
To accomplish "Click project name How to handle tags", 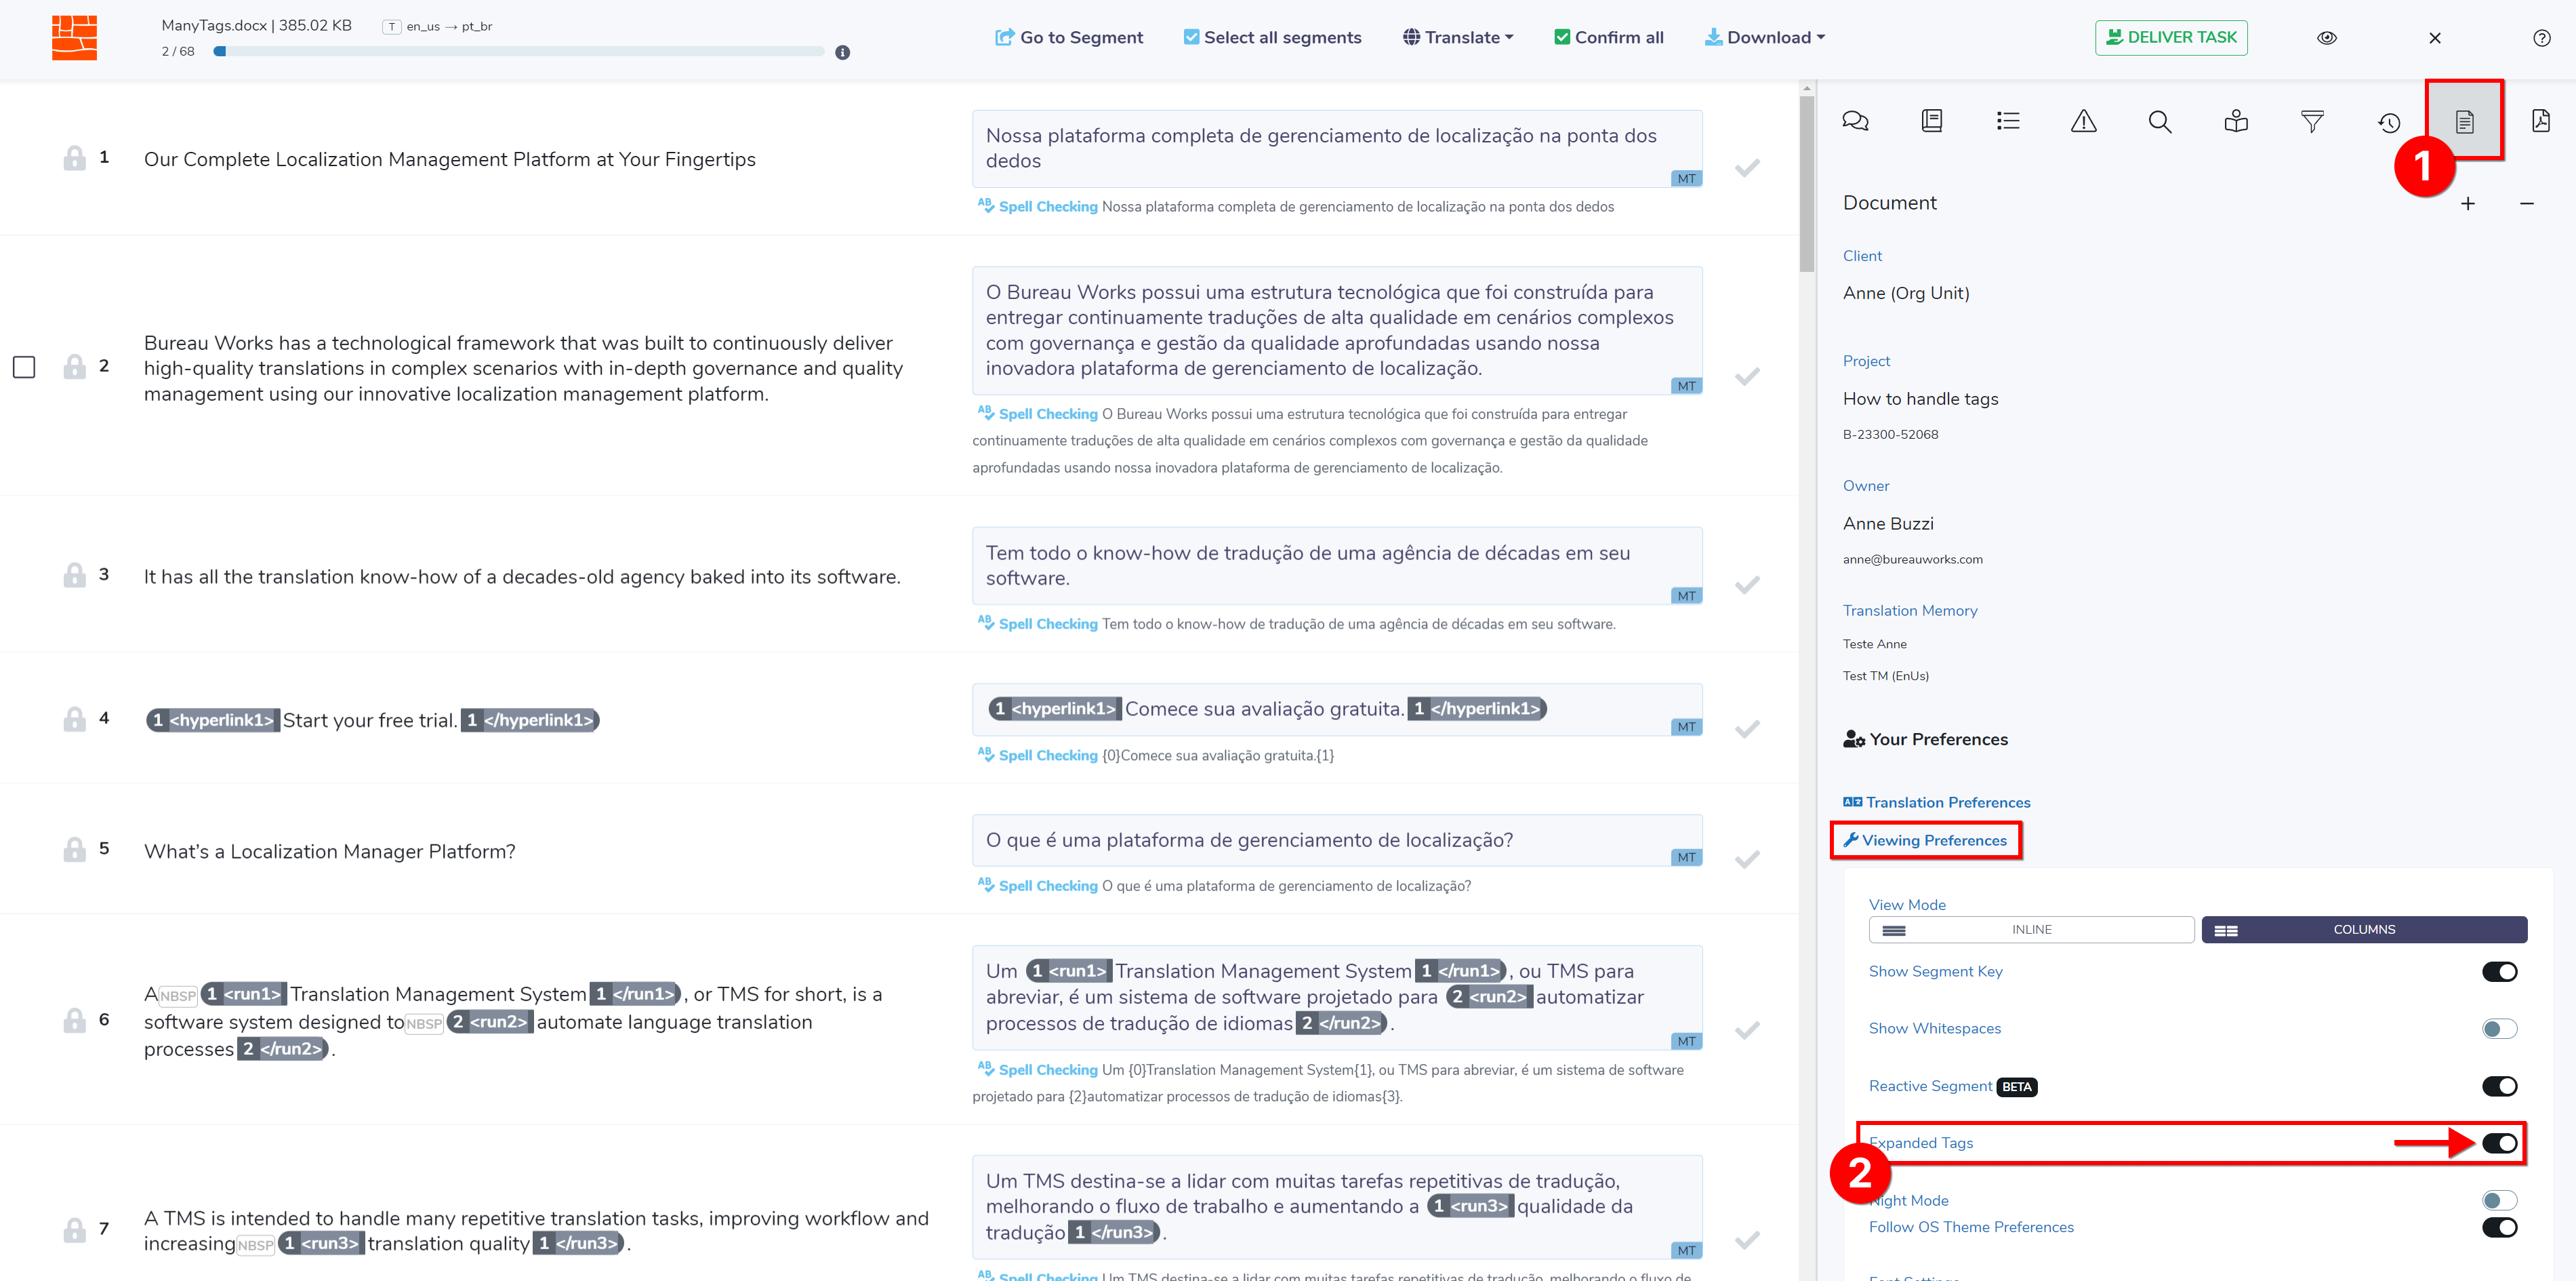I will click(1920, 399).
